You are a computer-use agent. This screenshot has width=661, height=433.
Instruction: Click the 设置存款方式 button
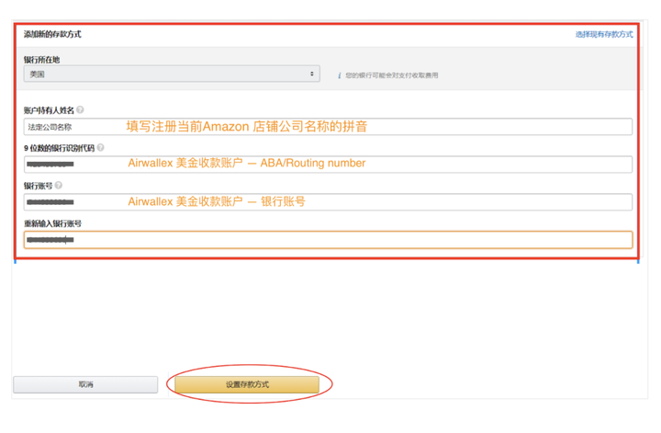(x=247, y=384)
